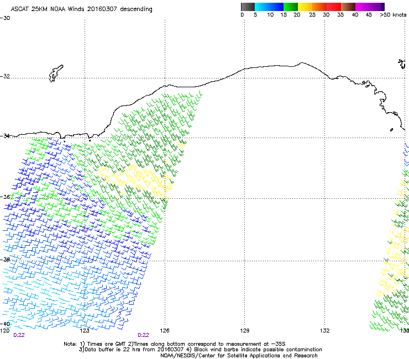Click the latitude label '-30'

(x=5, y=18)
